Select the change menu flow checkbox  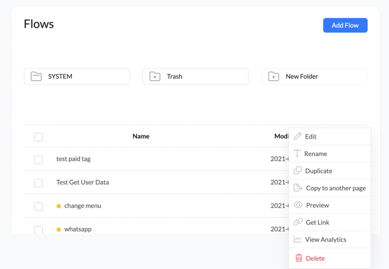pyautogui.click(x=38, y=206)
